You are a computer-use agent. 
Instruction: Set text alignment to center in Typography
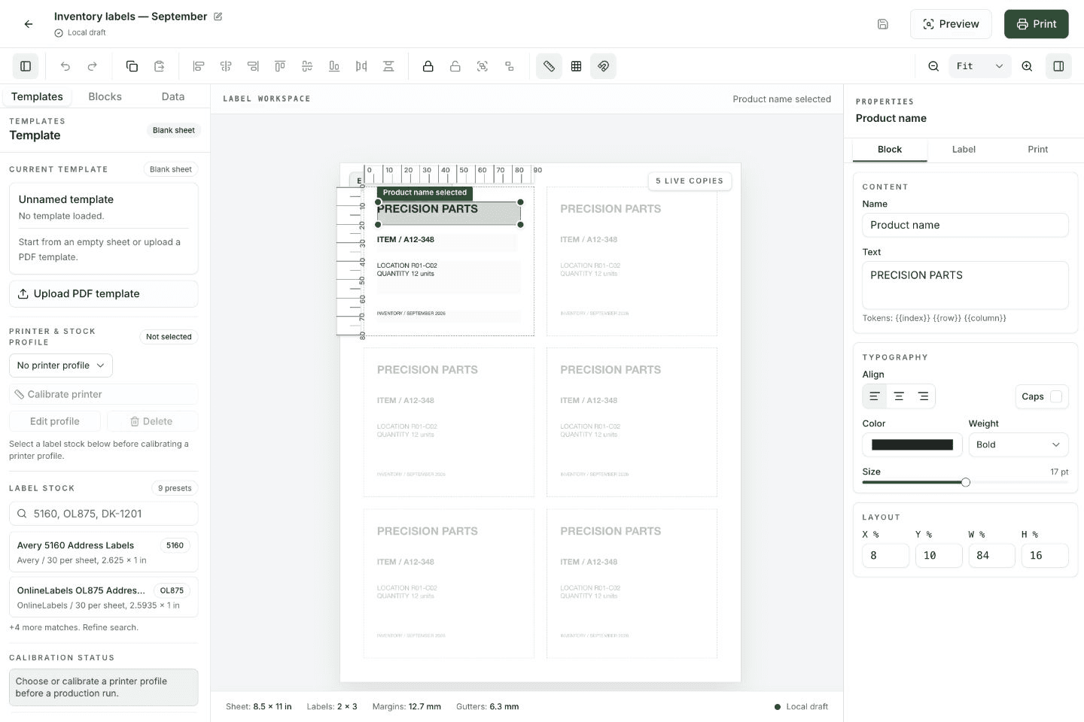(x=899, y=396)
